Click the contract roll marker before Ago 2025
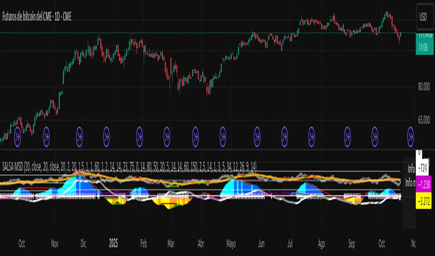 click(x=311, y=136)
